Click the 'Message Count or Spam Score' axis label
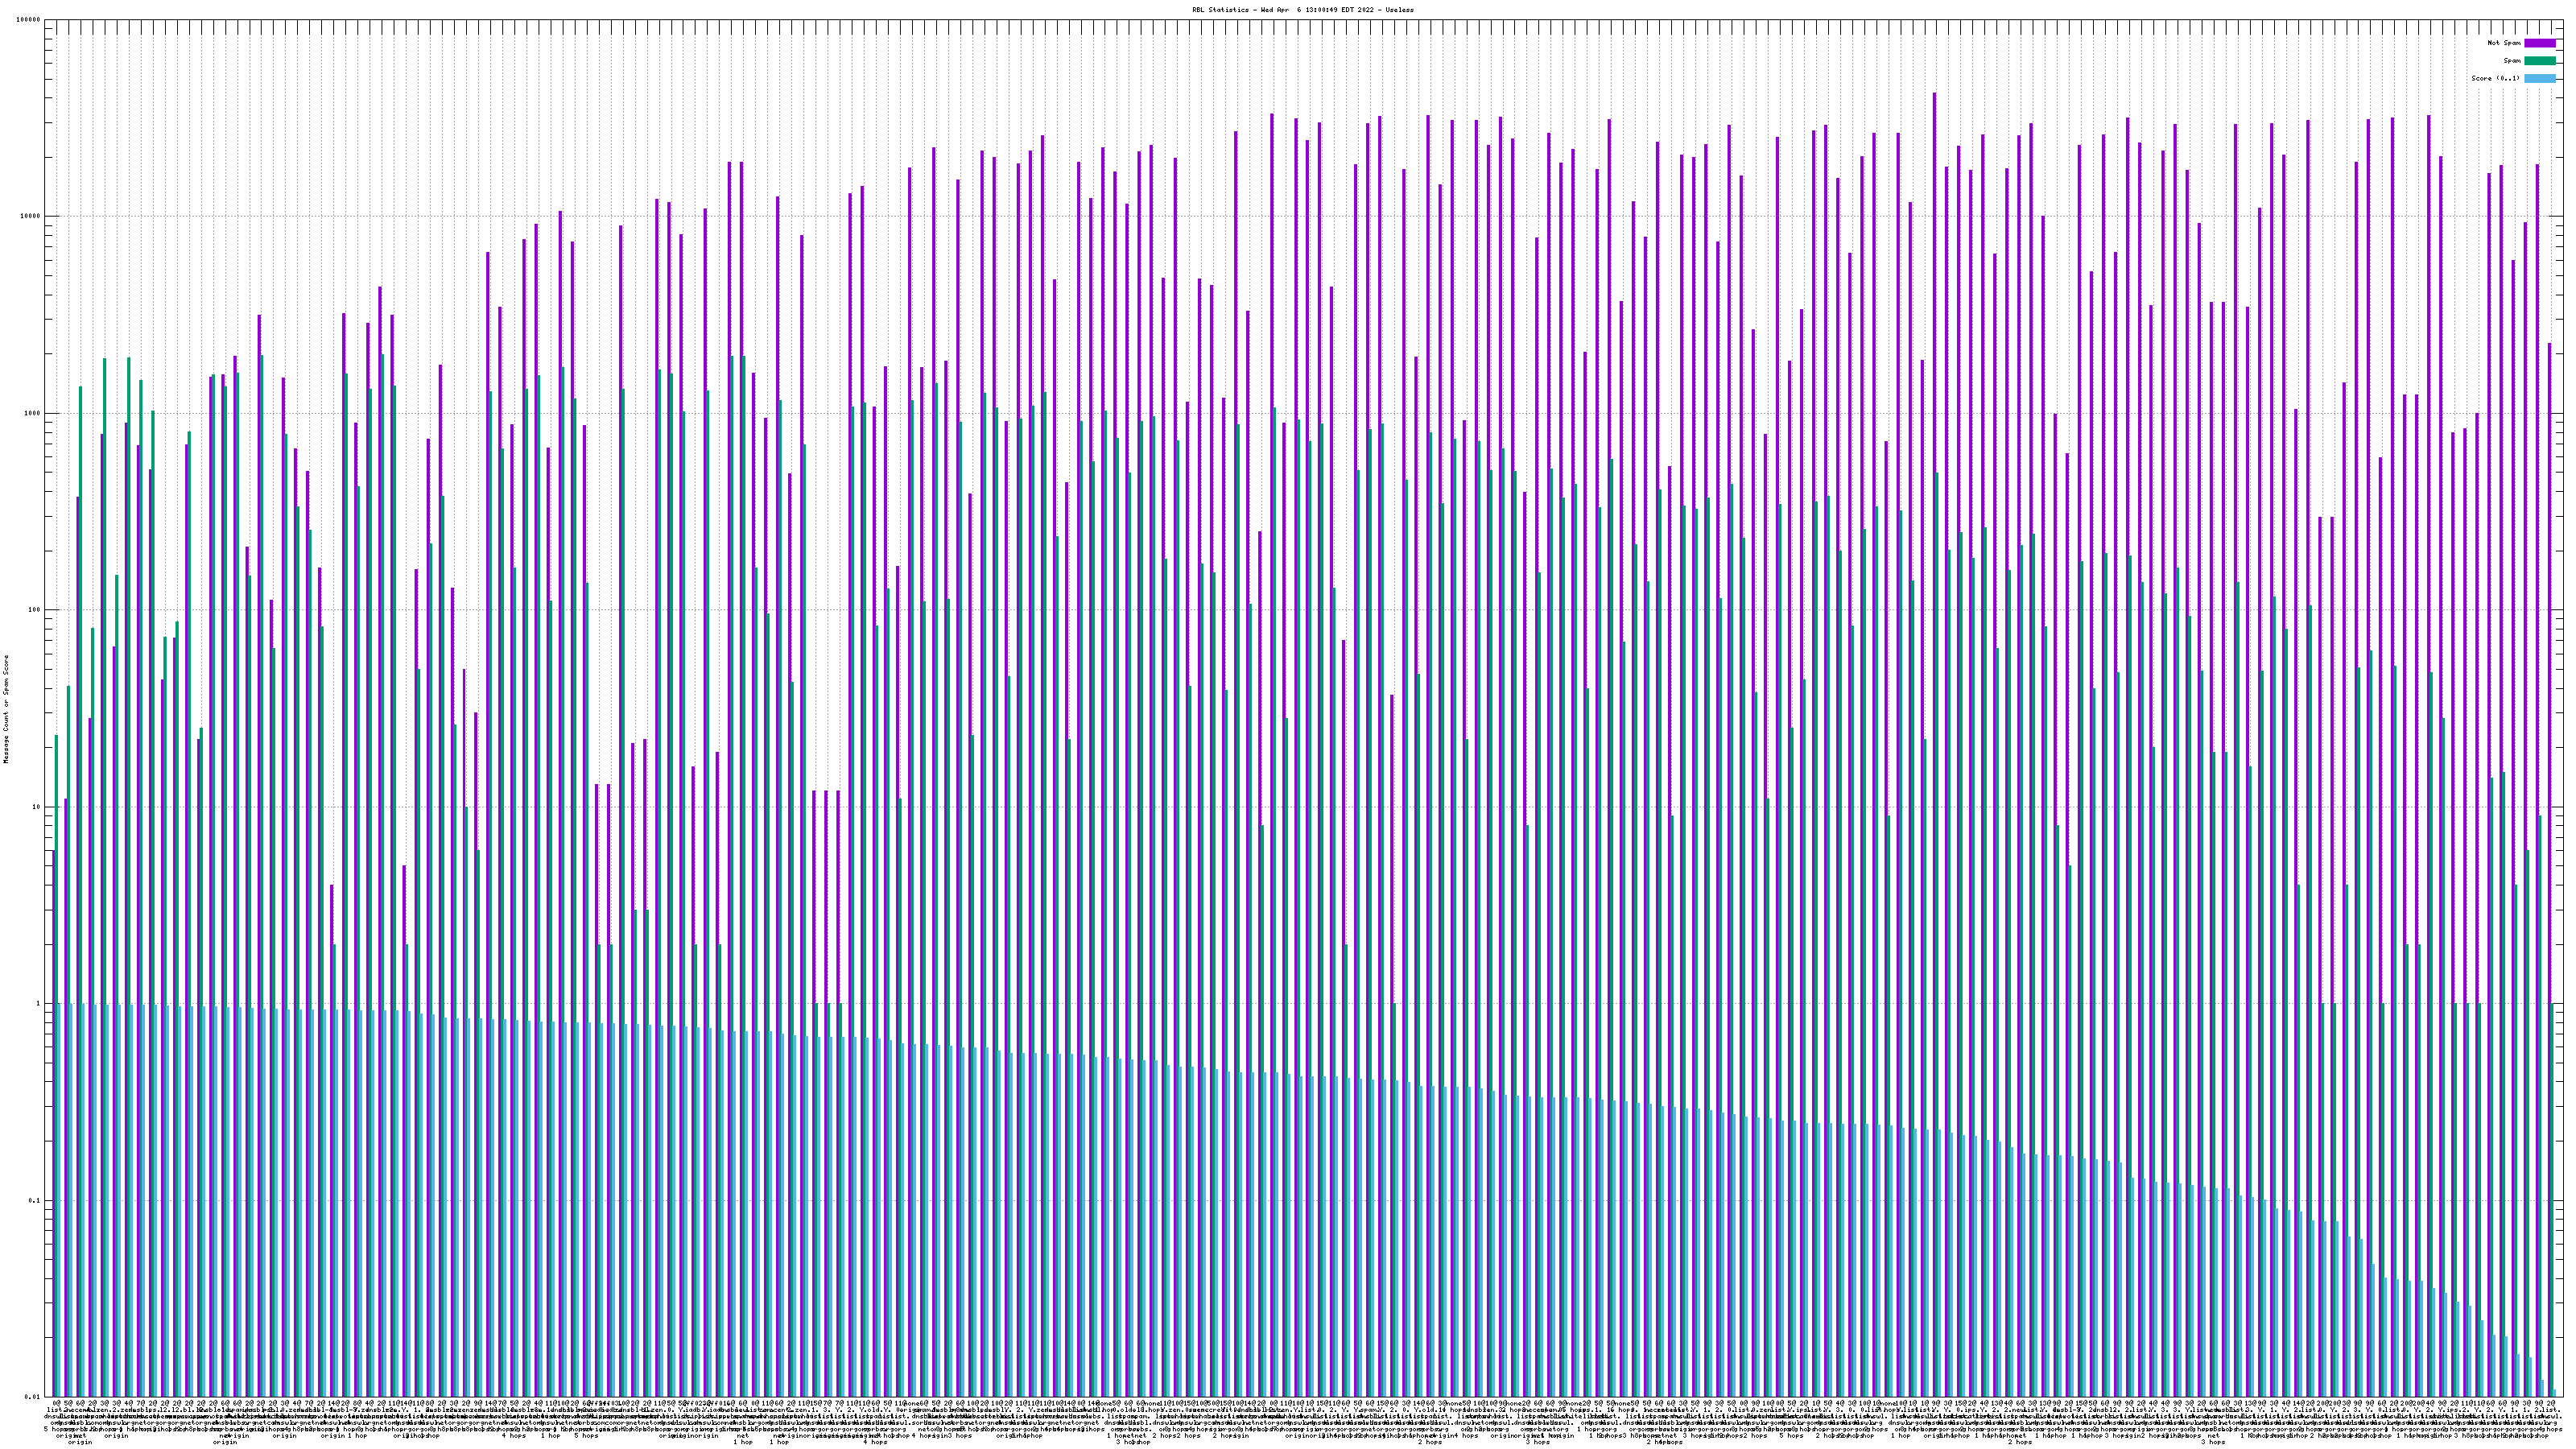2576x1449 pixels. (6, 709)
